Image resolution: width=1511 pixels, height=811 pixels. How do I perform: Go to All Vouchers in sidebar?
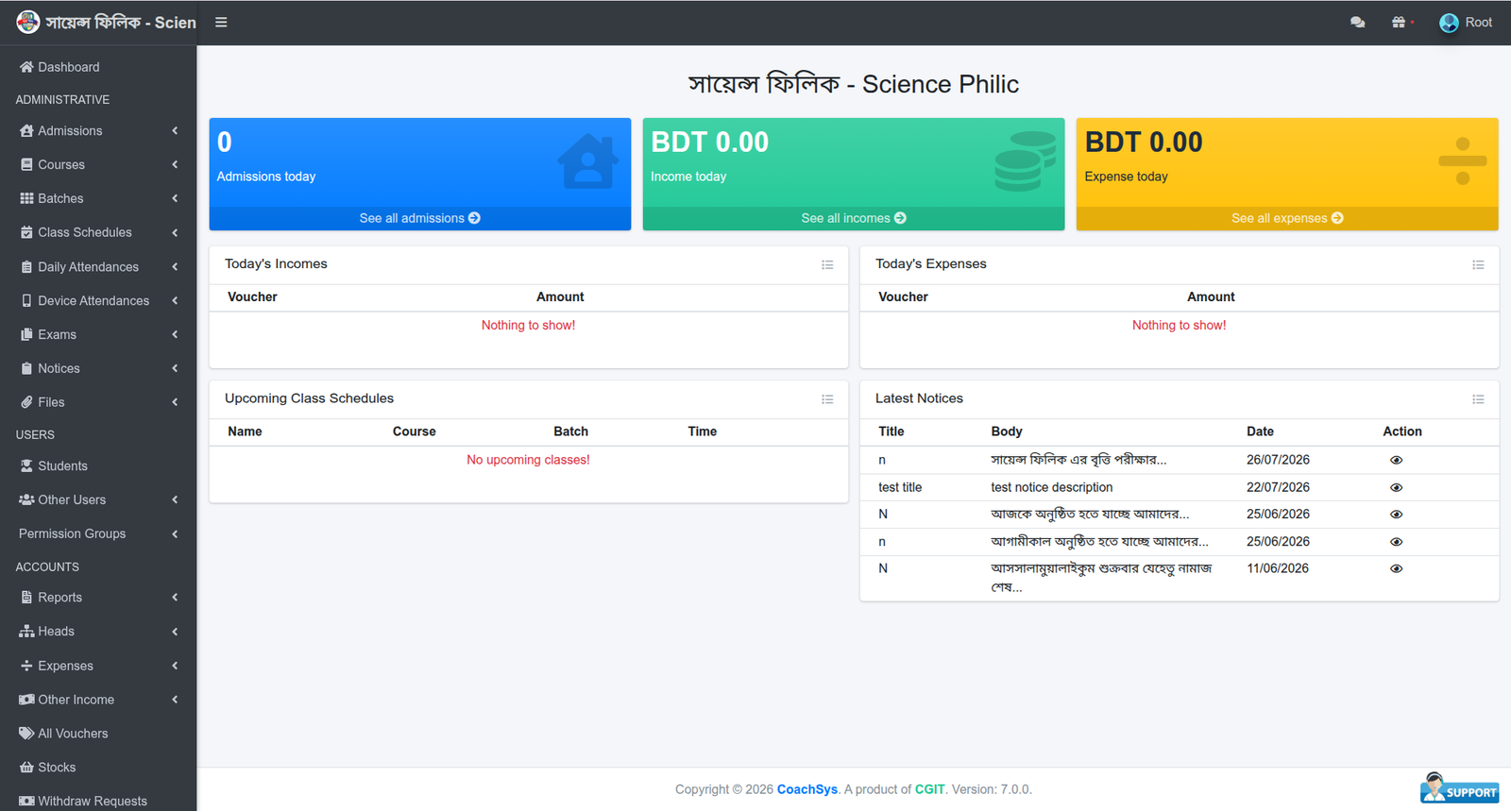[x=98, y=734]
